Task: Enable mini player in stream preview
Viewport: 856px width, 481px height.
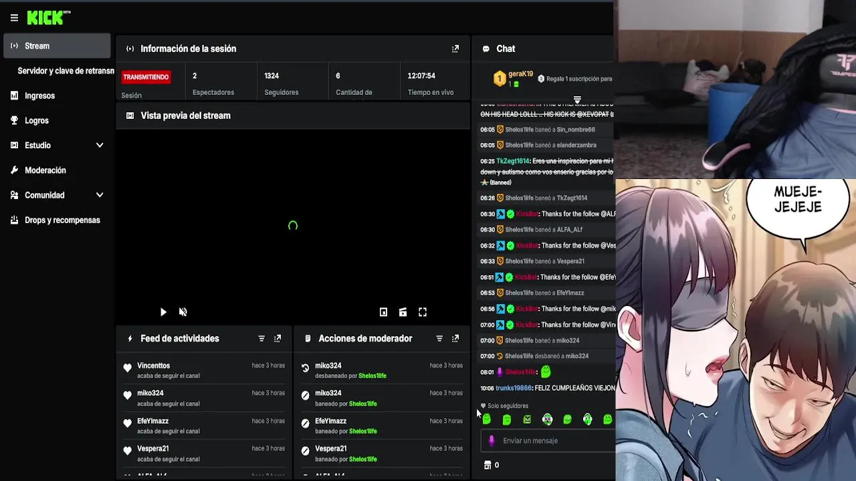Action: pyautogui.click(x=383, y=312)
